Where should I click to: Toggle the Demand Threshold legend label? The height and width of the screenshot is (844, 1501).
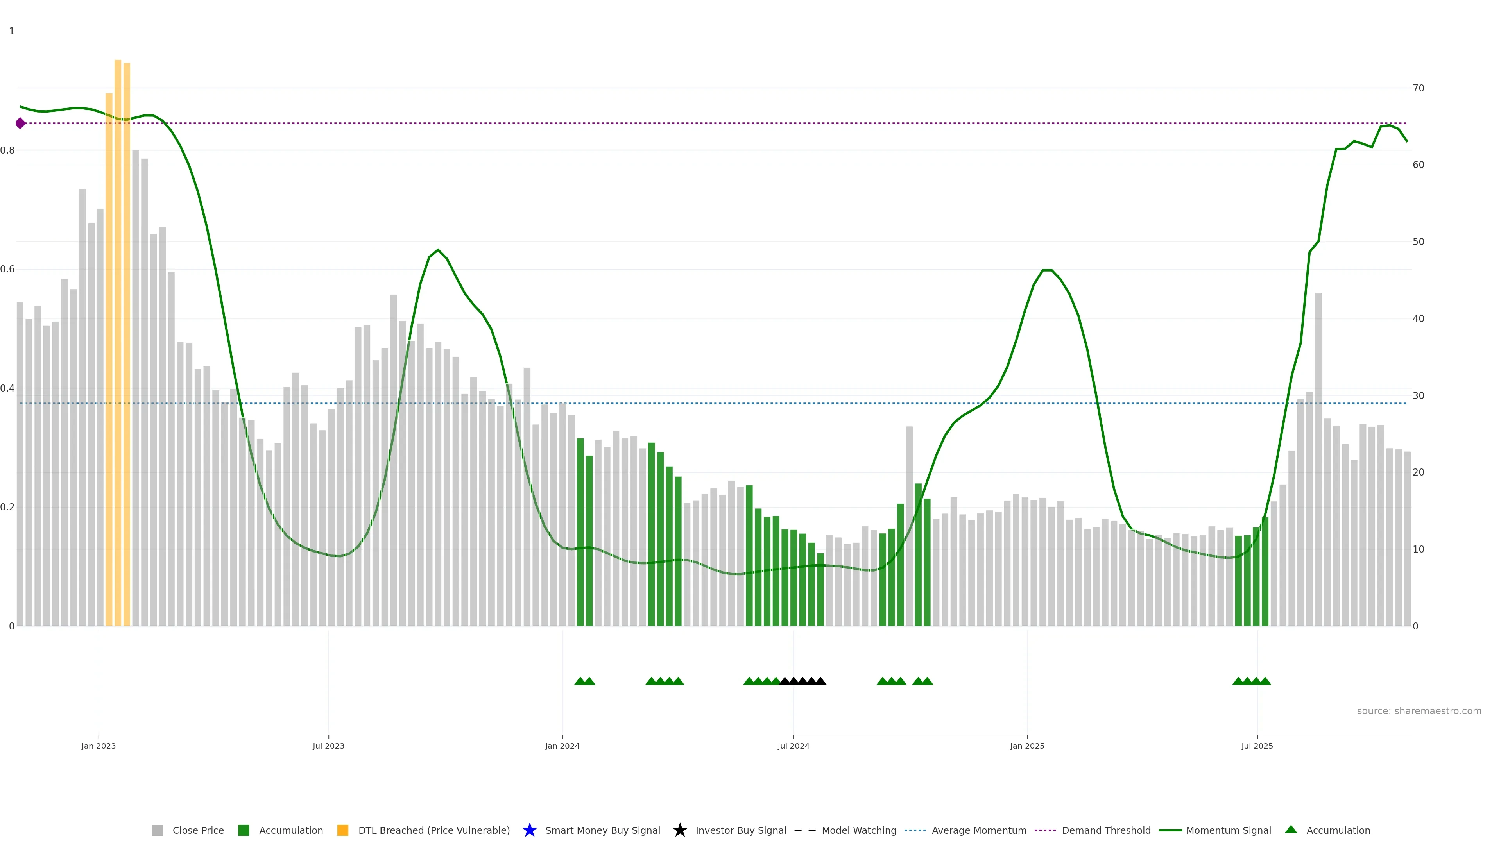(x=1106, y=830)
